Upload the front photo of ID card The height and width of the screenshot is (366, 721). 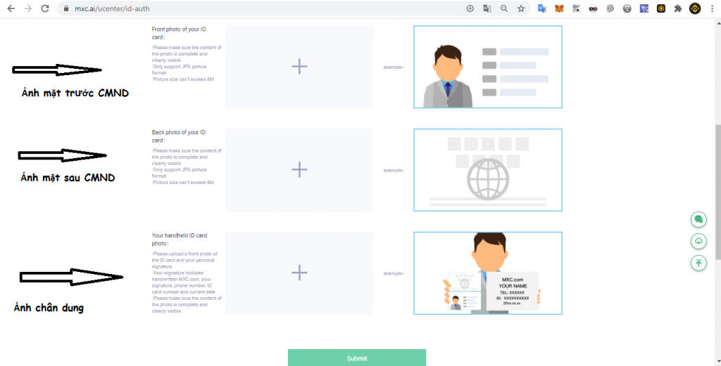pos(299,67)
